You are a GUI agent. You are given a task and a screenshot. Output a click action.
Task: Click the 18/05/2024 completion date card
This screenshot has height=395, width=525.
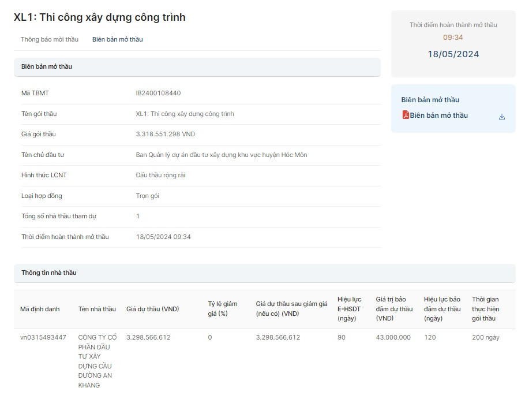click(453, 54)
